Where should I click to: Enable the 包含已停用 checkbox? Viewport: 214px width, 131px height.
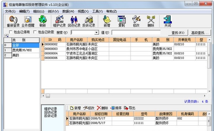11,32
